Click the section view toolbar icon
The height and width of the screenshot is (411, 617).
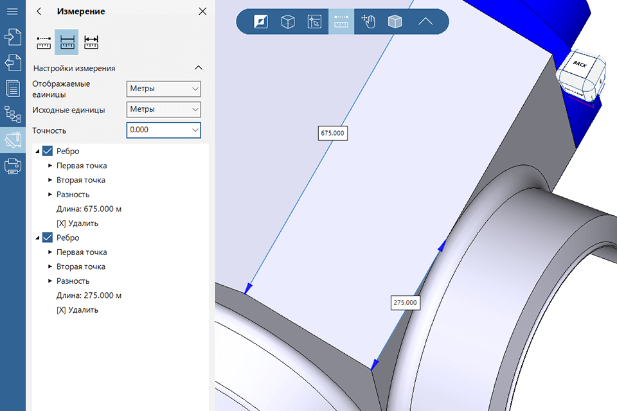(261, 22)
